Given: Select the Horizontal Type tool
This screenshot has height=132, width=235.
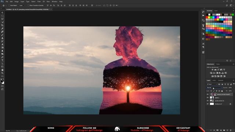Looking at the screenshot, I should [2, 60].
